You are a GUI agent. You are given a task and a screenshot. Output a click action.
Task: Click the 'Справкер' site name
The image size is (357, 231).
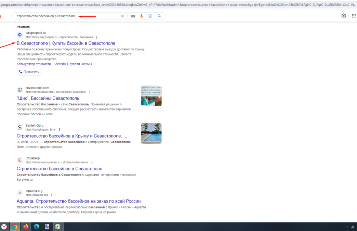32,158
